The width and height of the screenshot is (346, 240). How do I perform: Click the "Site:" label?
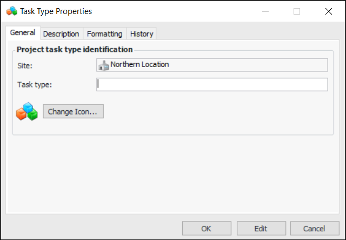coord(25,66)
